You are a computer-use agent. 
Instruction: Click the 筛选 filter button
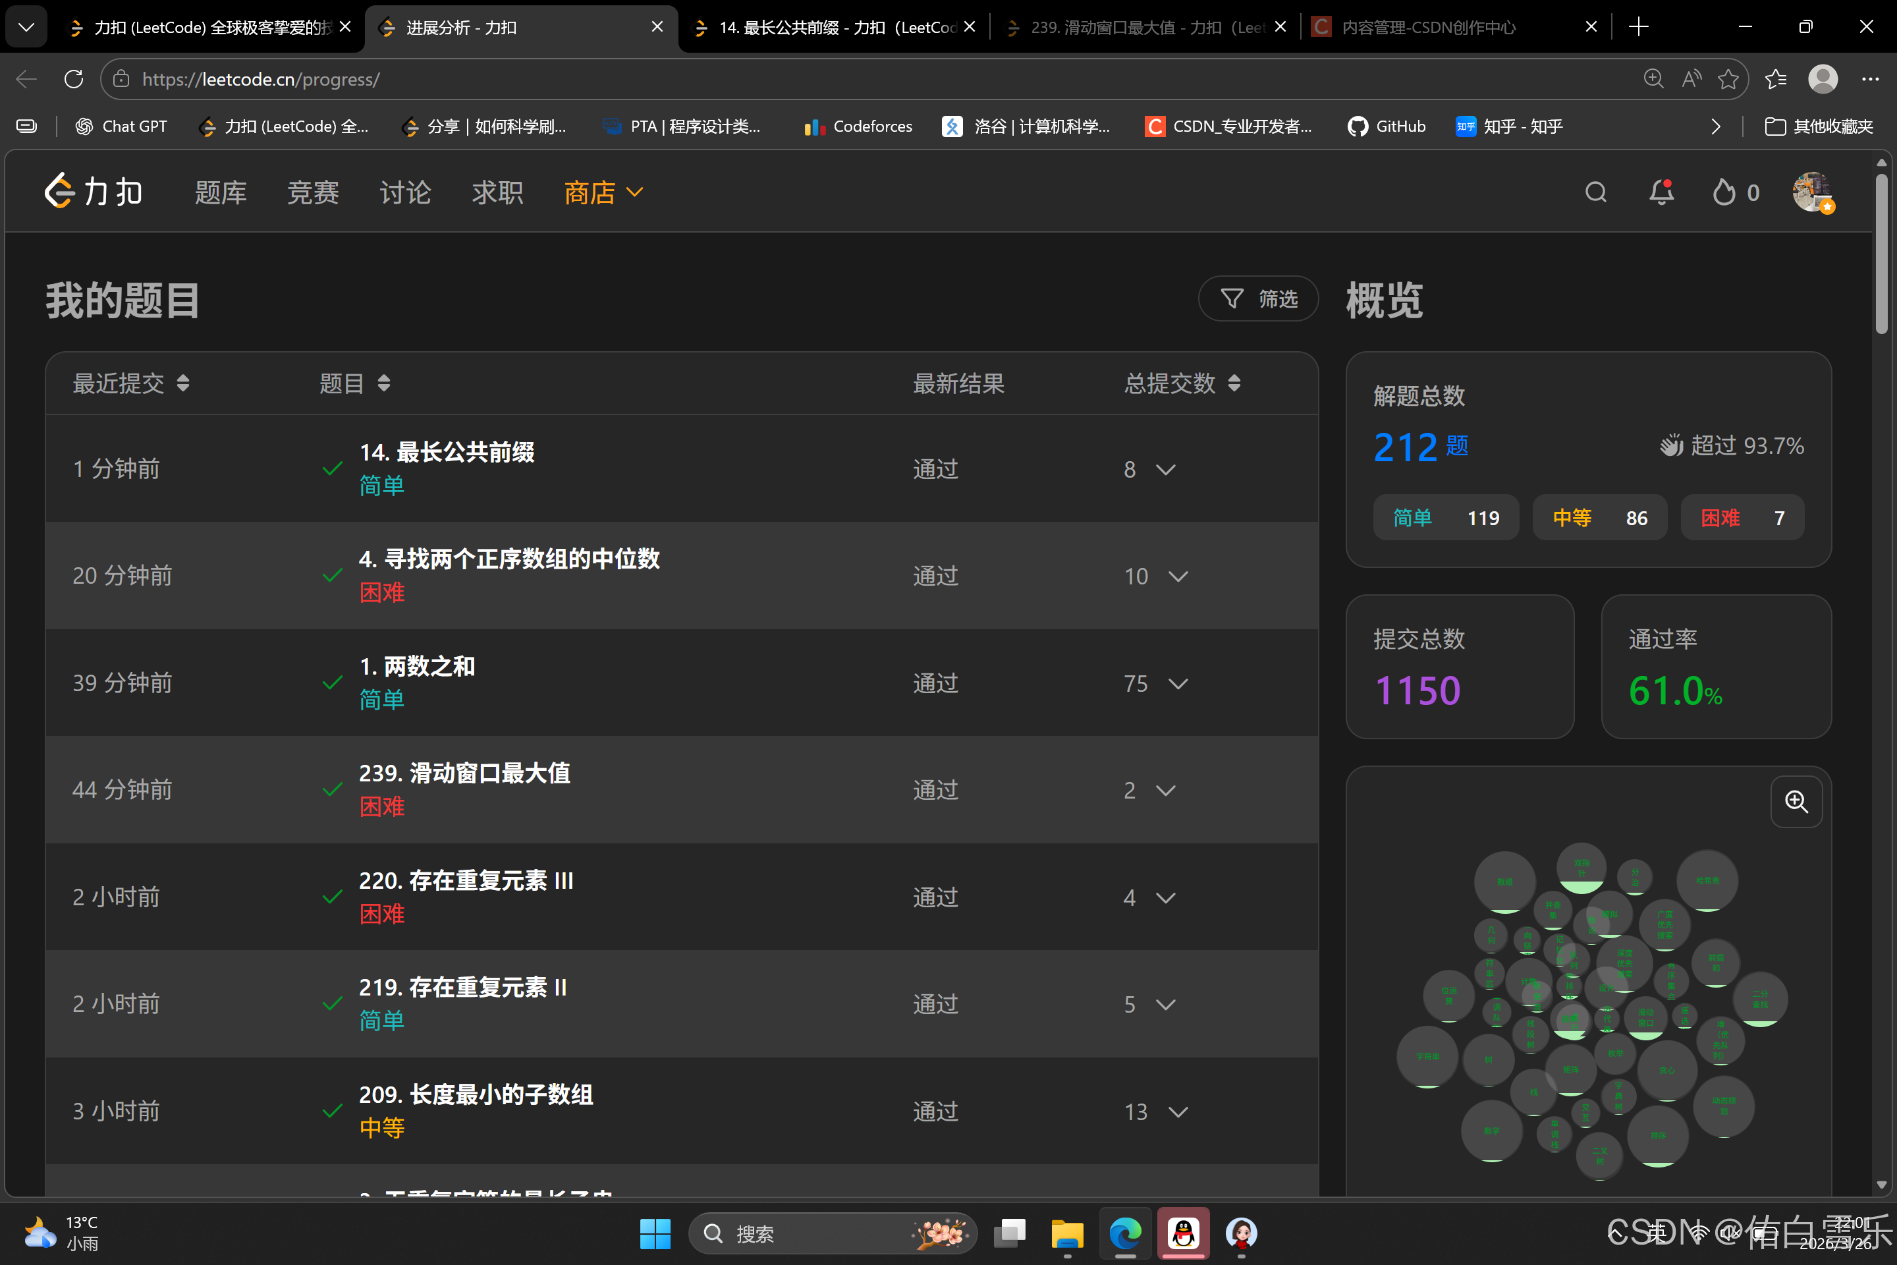click(x=1258, y=299)
